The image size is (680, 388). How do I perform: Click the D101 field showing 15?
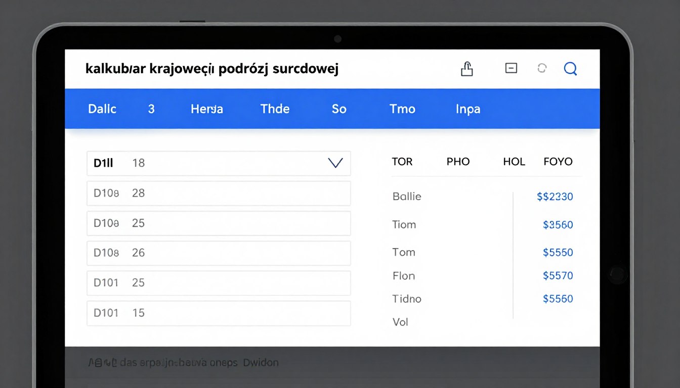[219, 313]
